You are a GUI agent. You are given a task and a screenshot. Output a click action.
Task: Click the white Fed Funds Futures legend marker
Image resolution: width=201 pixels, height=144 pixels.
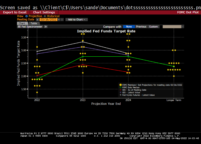tap(120, 95)
